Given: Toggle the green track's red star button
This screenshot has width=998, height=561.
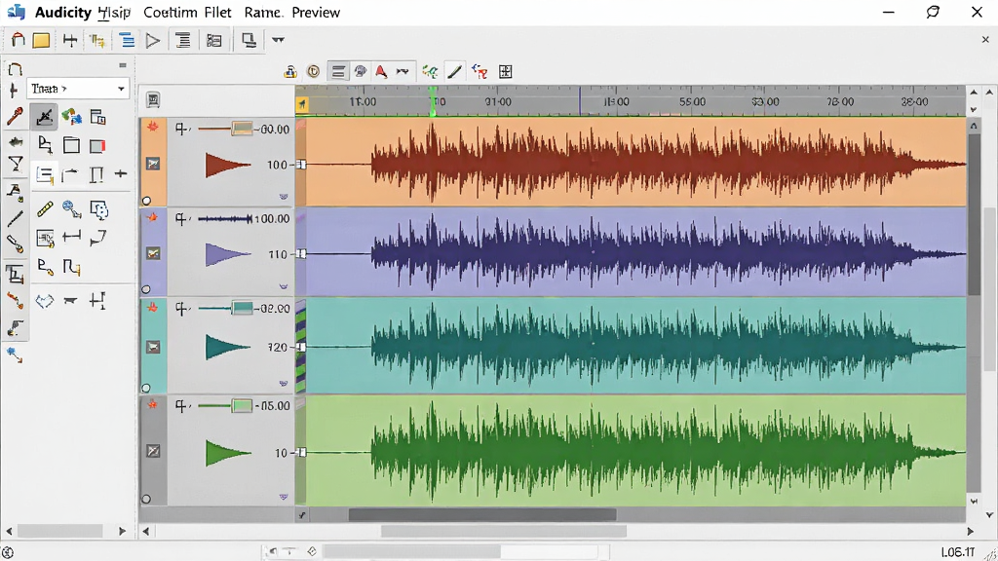Looking at the screenshot, I should click(153, 404).
